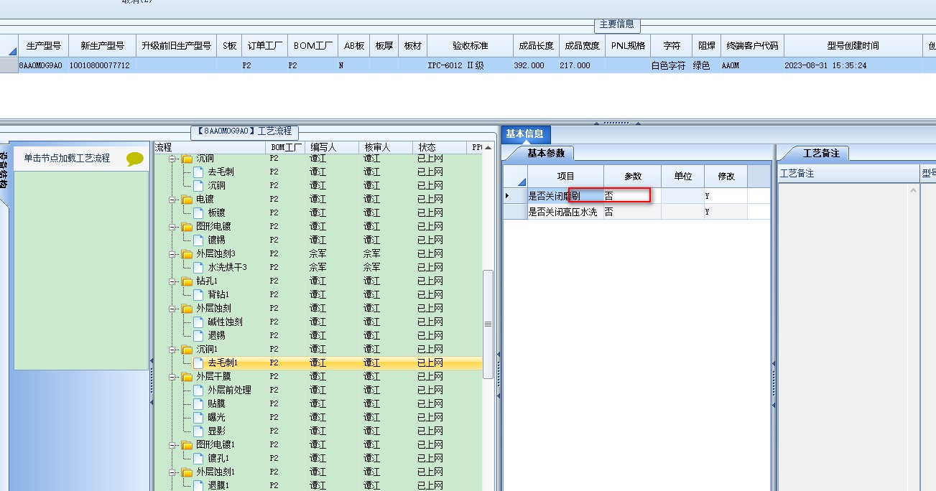Image resolution: width=936 pixels, height=491 pixels.
Task: Click the 10010800077712 cell
Action: click(x=103, y=65)
